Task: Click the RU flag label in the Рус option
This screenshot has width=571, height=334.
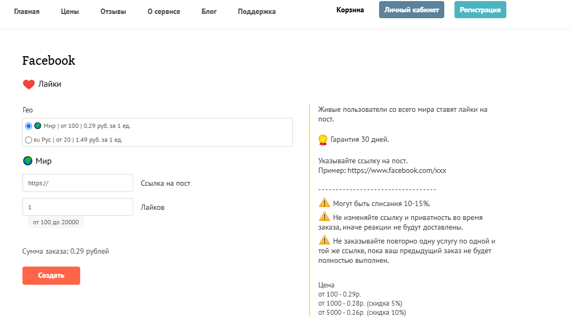Action: (37, 140)
